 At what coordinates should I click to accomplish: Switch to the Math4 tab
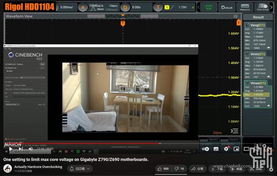(x=234, y=139)
